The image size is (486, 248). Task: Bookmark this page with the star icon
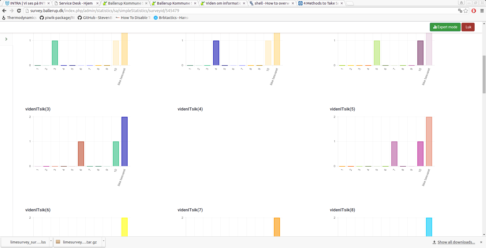[466, 11]
